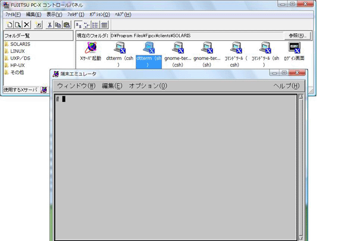Click the Delete X toolbar icon
Viewport: 357px width, 241px height.
pos(27,25)
